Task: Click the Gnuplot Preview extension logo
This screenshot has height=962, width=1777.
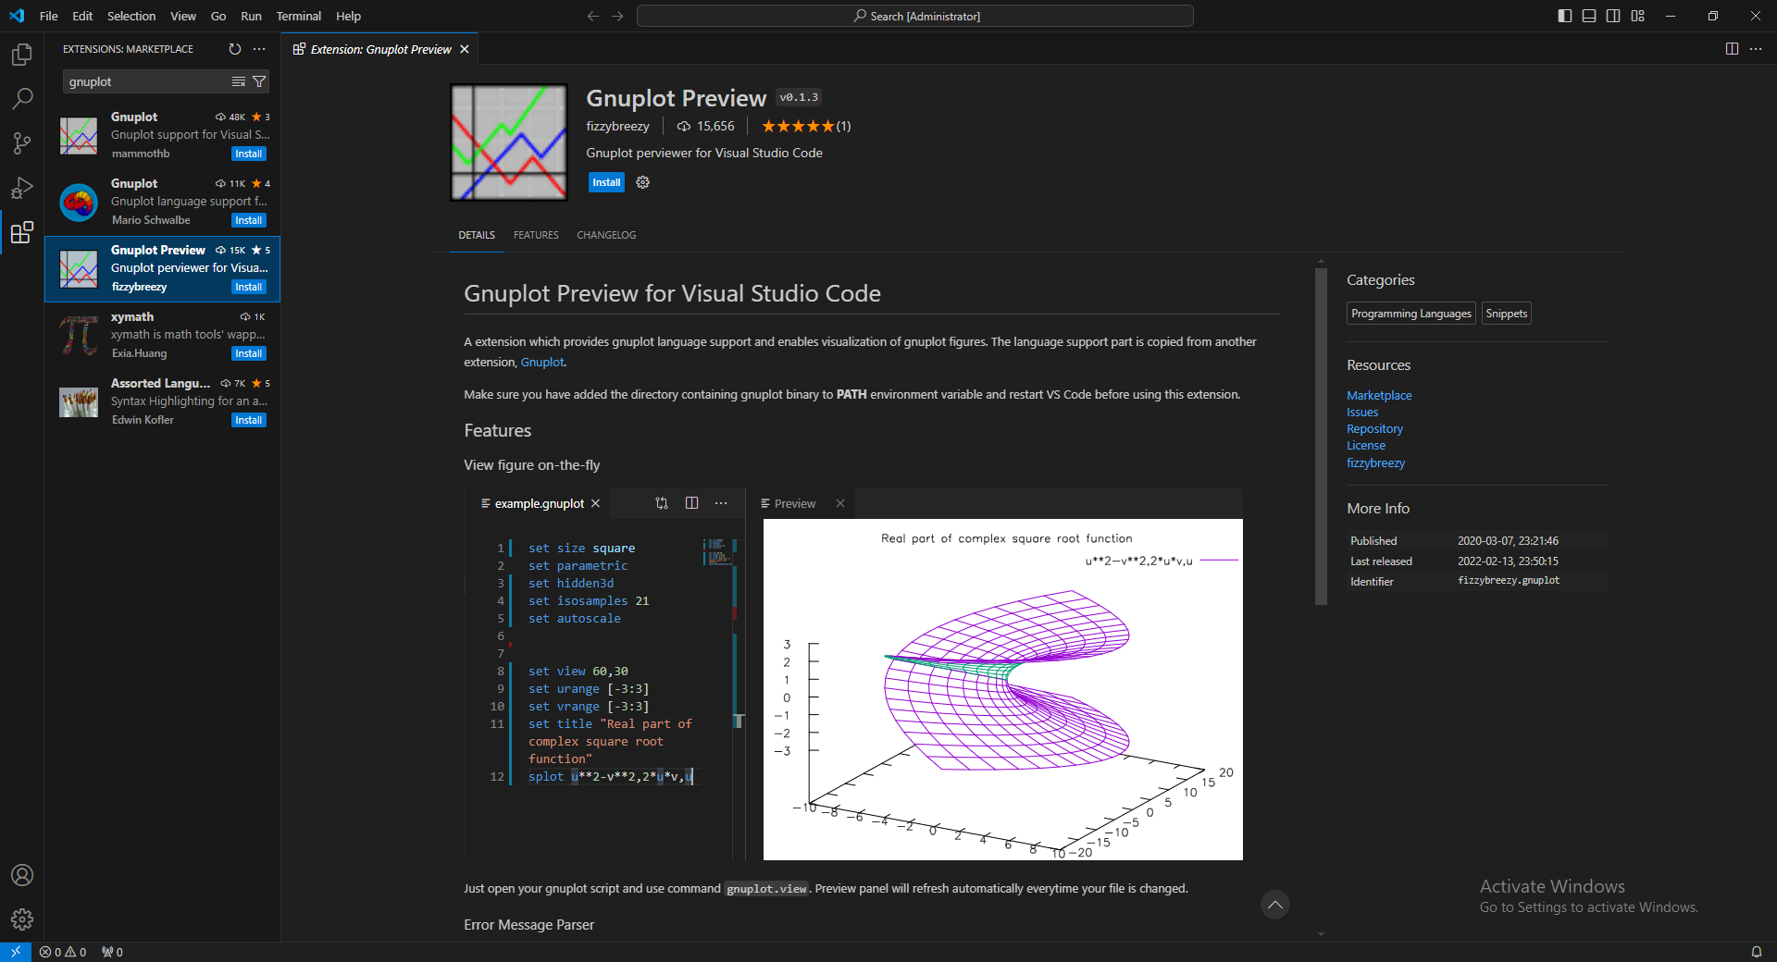Action: tap(509, 142)
